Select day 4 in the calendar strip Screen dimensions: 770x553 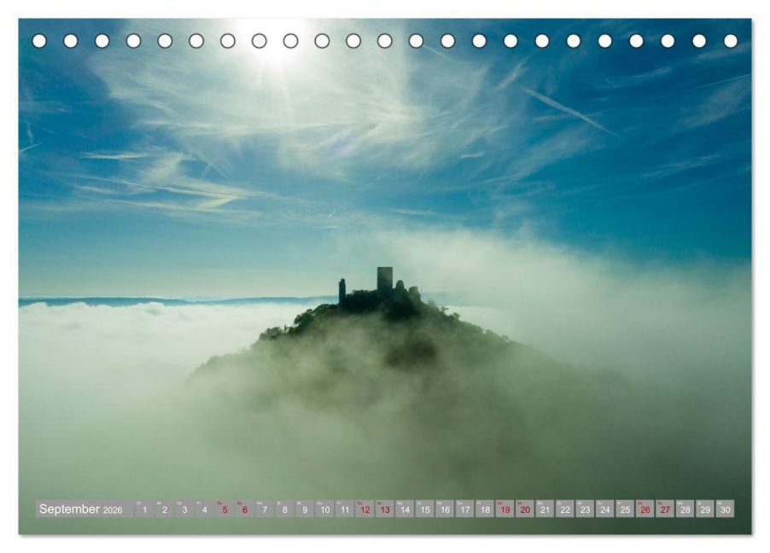[204, 509]
